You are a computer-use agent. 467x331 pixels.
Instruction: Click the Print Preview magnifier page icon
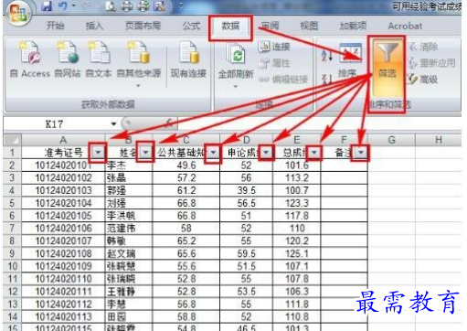pyautogui.click(x=111, y=6)
